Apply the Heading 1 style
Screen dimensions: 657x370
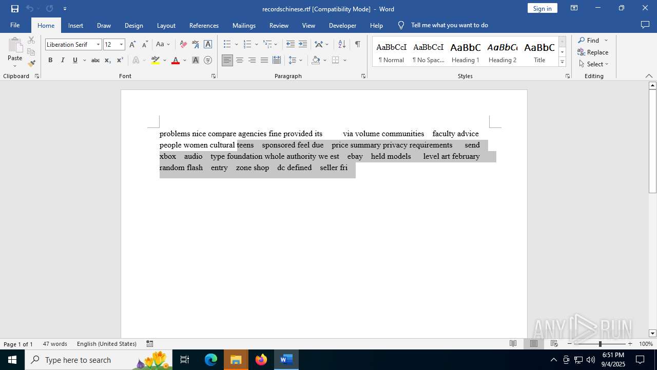[466, 52]
